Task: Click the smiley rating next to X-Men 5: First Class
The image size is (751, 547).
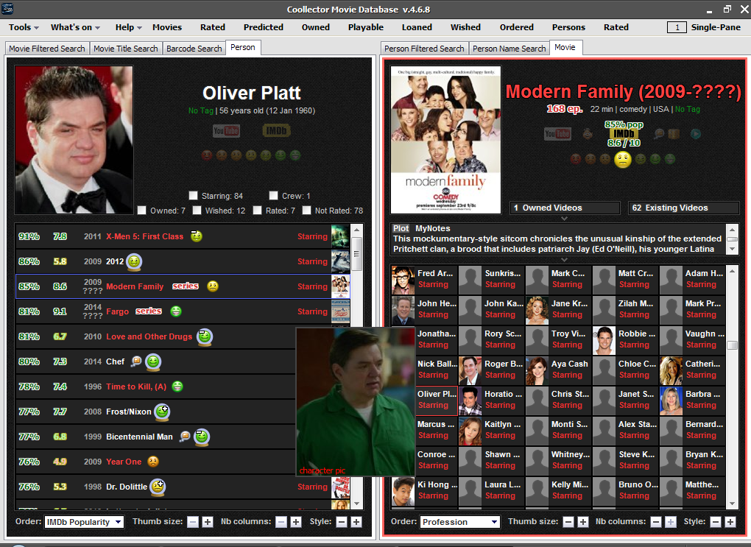Action: coord(197,236)
